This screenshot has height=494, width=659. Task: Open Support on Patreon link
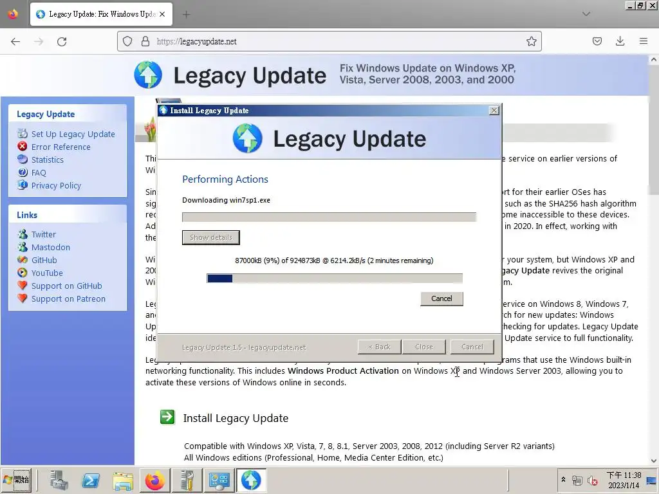pos(68,299)
